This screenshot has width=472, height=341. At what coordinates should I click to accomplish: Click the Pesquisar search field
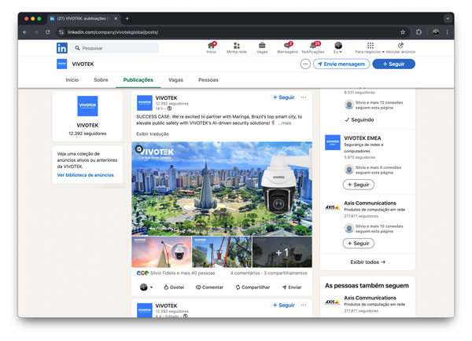coord(114,48)
